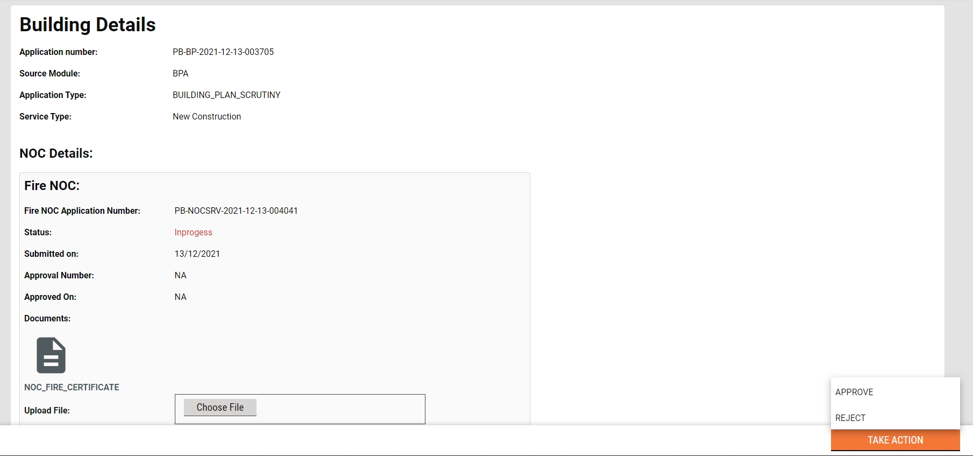Viewport: 973px width, 456px height.
Task: Click the Choose File button
Action: point(220,408)
